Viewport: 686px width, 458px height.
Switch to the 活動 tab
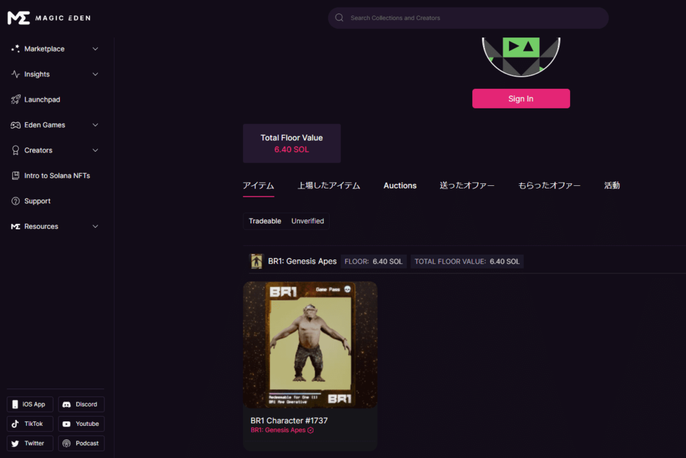[x=612, y=186]
